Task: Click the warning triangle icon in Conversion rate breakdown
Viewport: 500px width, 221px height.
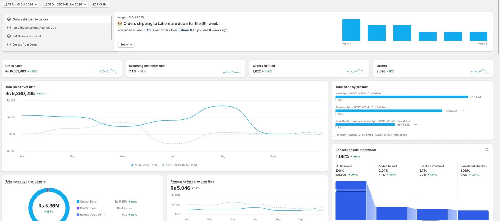Action: (x=487, y=149)
